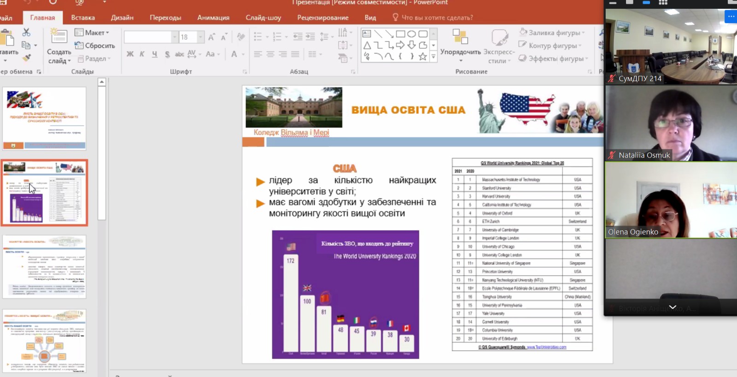Screen dimensions: 737x377
Task: Align text left in paragraph group
Action: [257, 54]
